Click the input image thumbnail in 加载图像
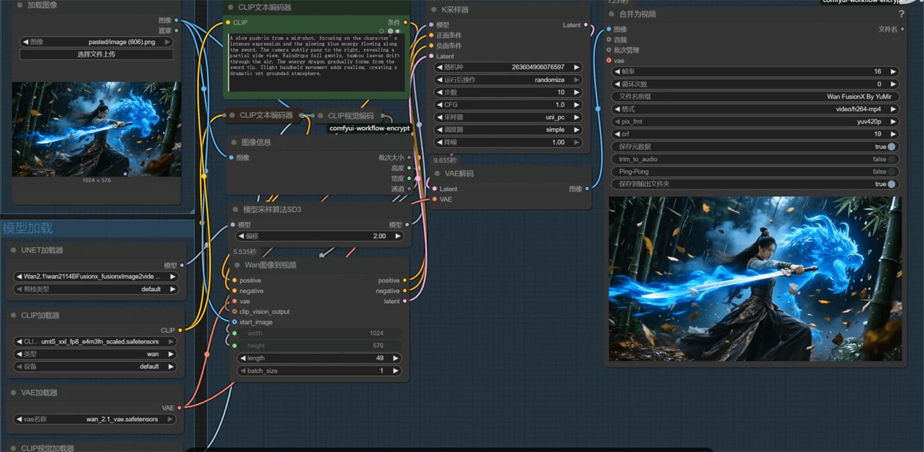Screen dimensions: 924x452 (97, 129)
